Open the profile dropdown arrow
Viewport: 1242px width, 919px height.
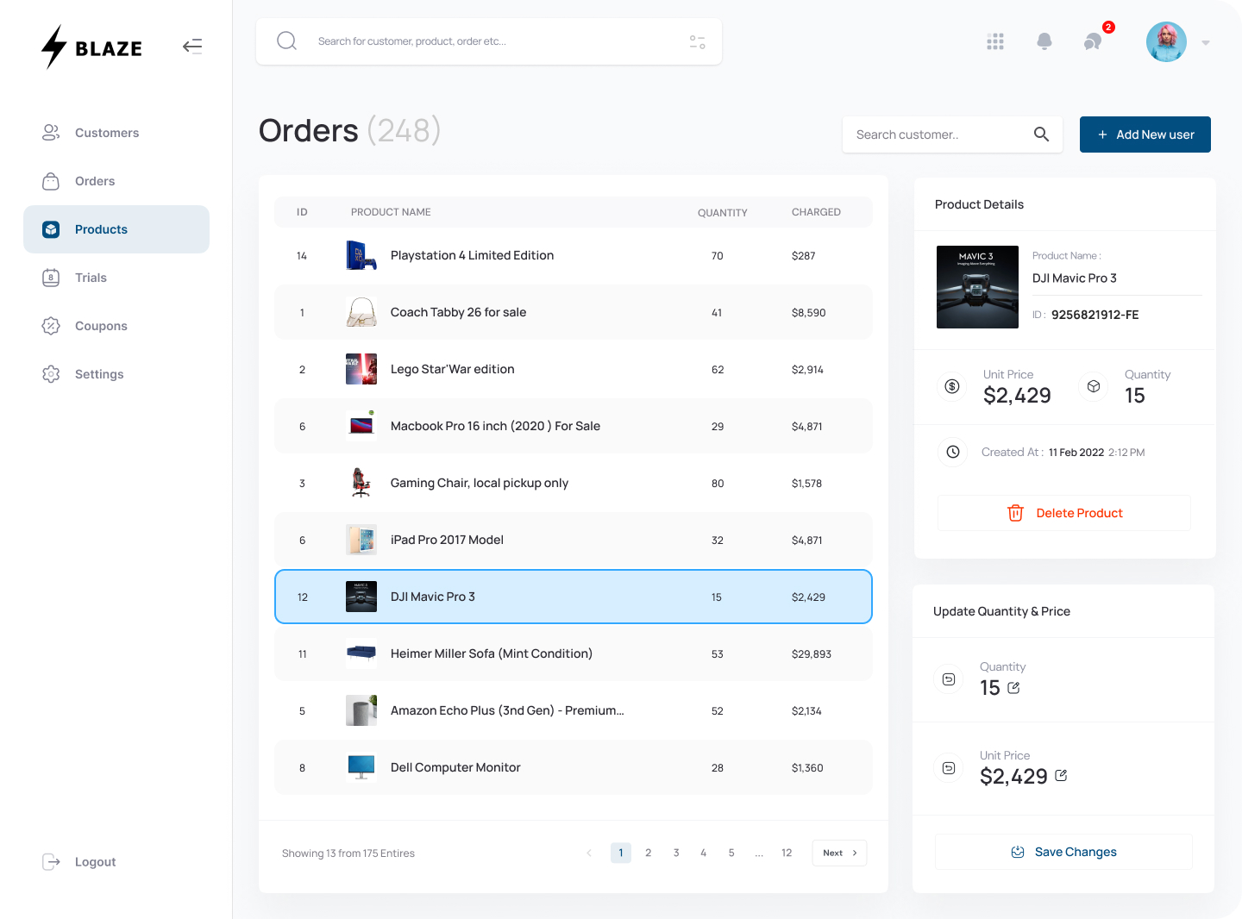tap(1205, 41)
